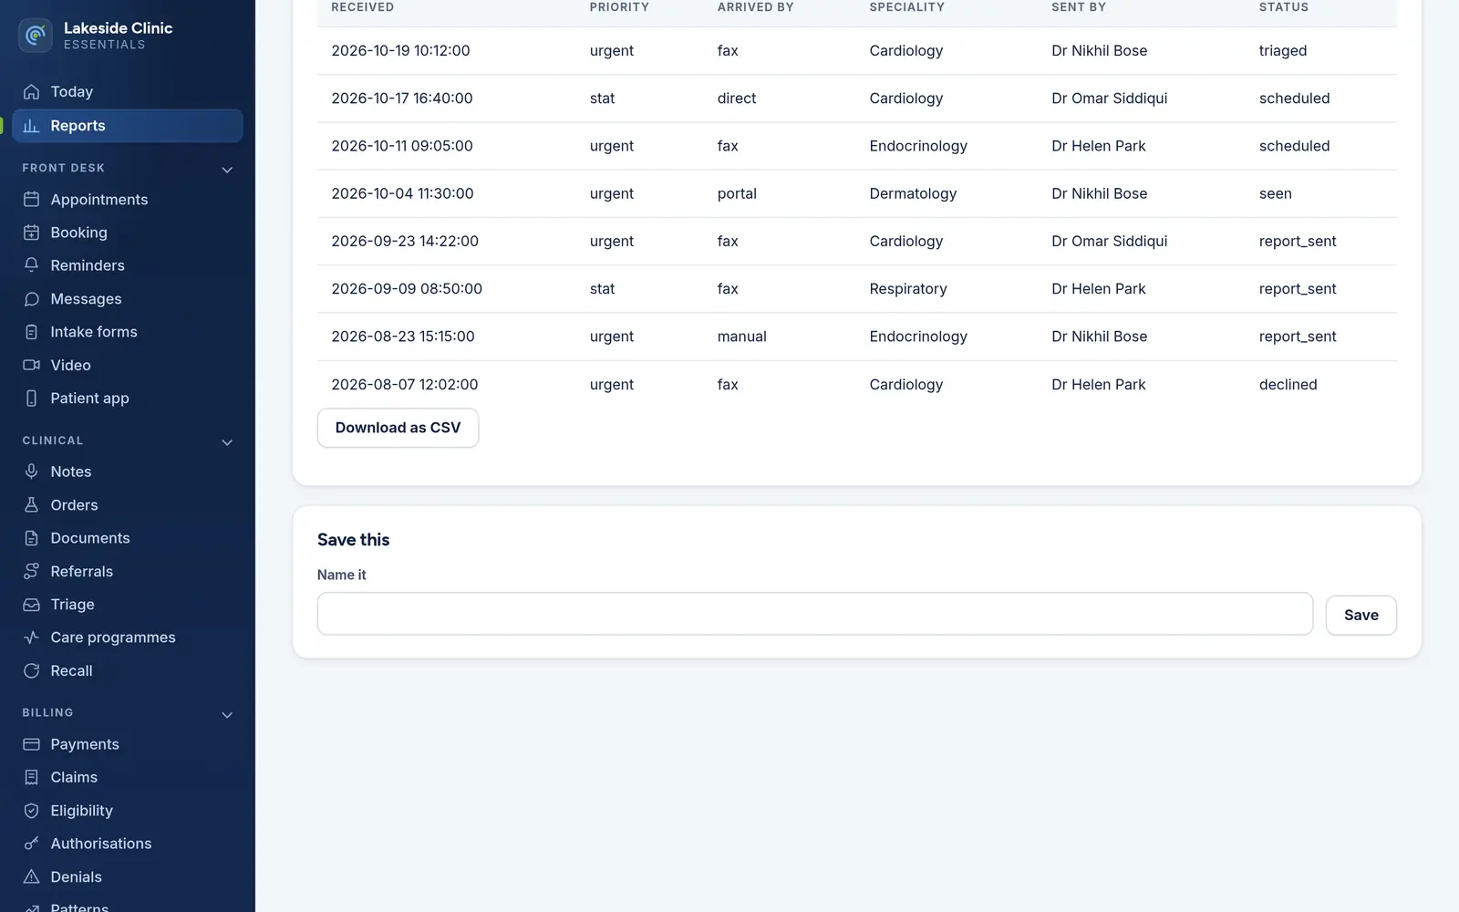This screenshot has height=912, width=1459.
Task: Open the Authorisations key icon
Action: click(x=31, y=844)
